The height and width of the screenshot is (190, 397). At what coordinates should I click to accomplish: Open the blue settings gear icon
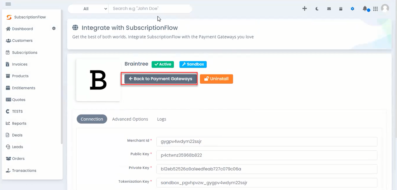(x=352, y=9)
